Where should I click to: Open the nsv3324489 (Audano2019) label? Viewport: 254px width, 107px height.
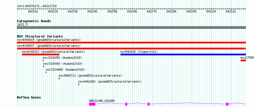[x=65, y=70]
